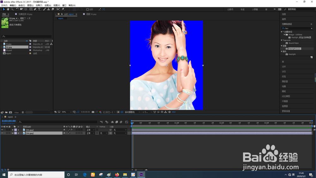Open the active camera (活动摄像机) dropdown
This screenshot has height=178, width=316.
tap(132, 112)
